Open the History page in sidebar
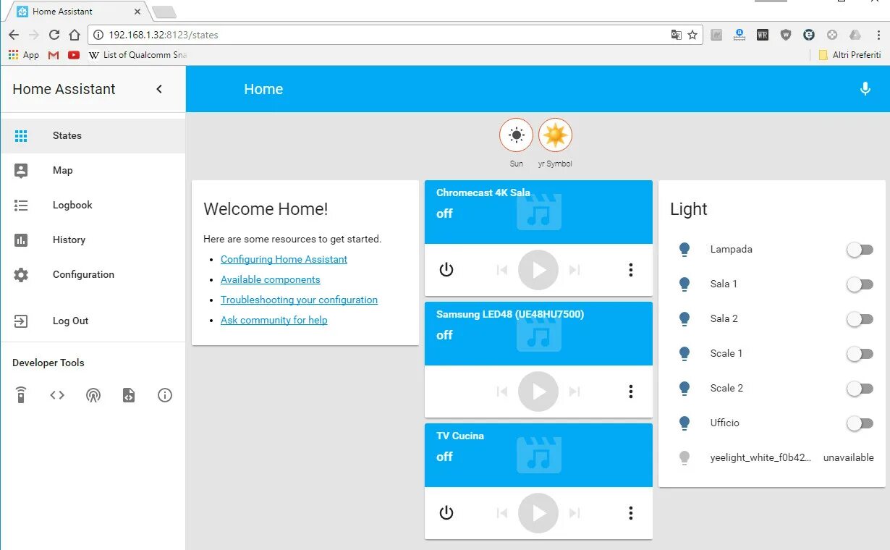The width and height of the screenshot is (890, 550). click(x=93, y=240)
